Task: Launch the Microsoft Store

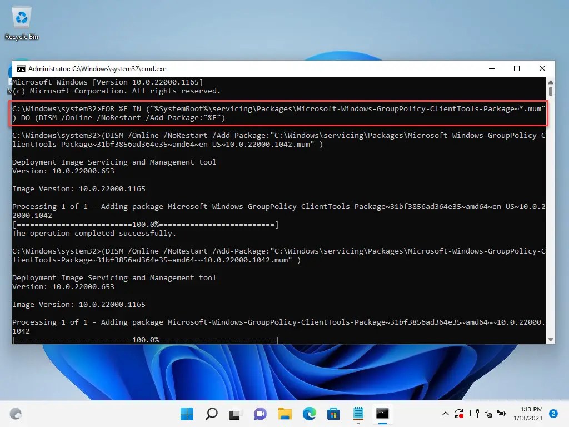Action: pos(333,414)
